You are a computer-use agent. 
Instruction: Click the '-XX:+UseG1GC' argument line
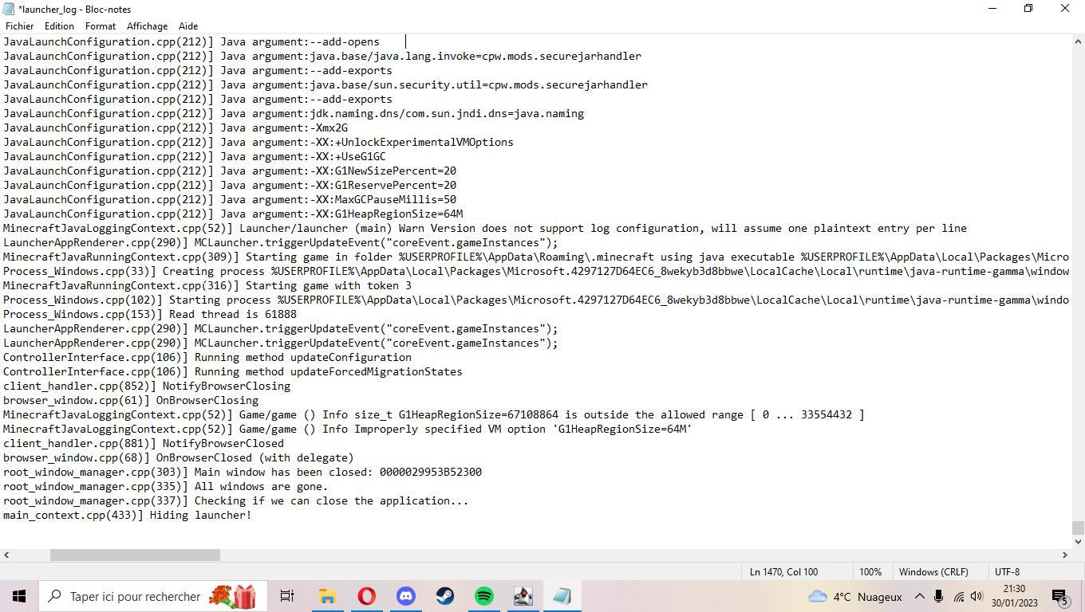tap(195, 156)
